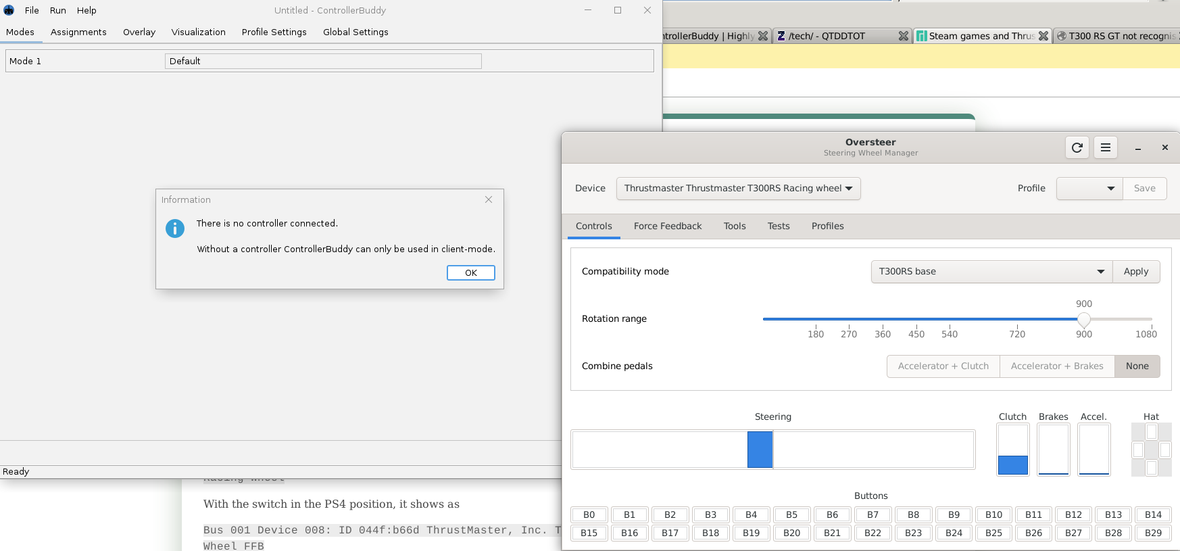Viewport: 1180px width, 551px height.
Task: Close the /tech/ - QTDDTOT browser tab
Action: pos(904,36)
